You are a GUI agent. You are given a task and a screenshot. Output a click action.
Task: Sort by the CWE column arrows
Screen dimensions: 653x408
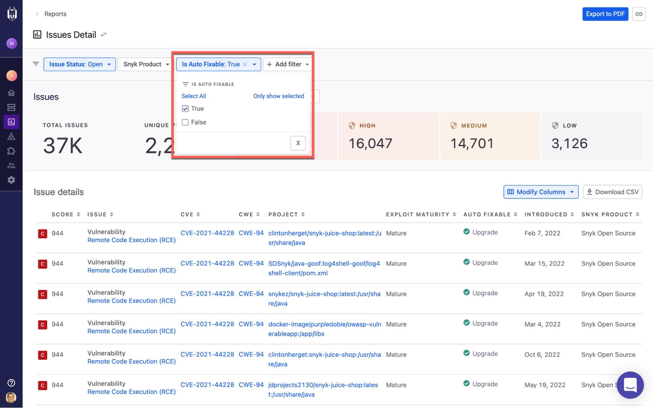tap(258, 214)
